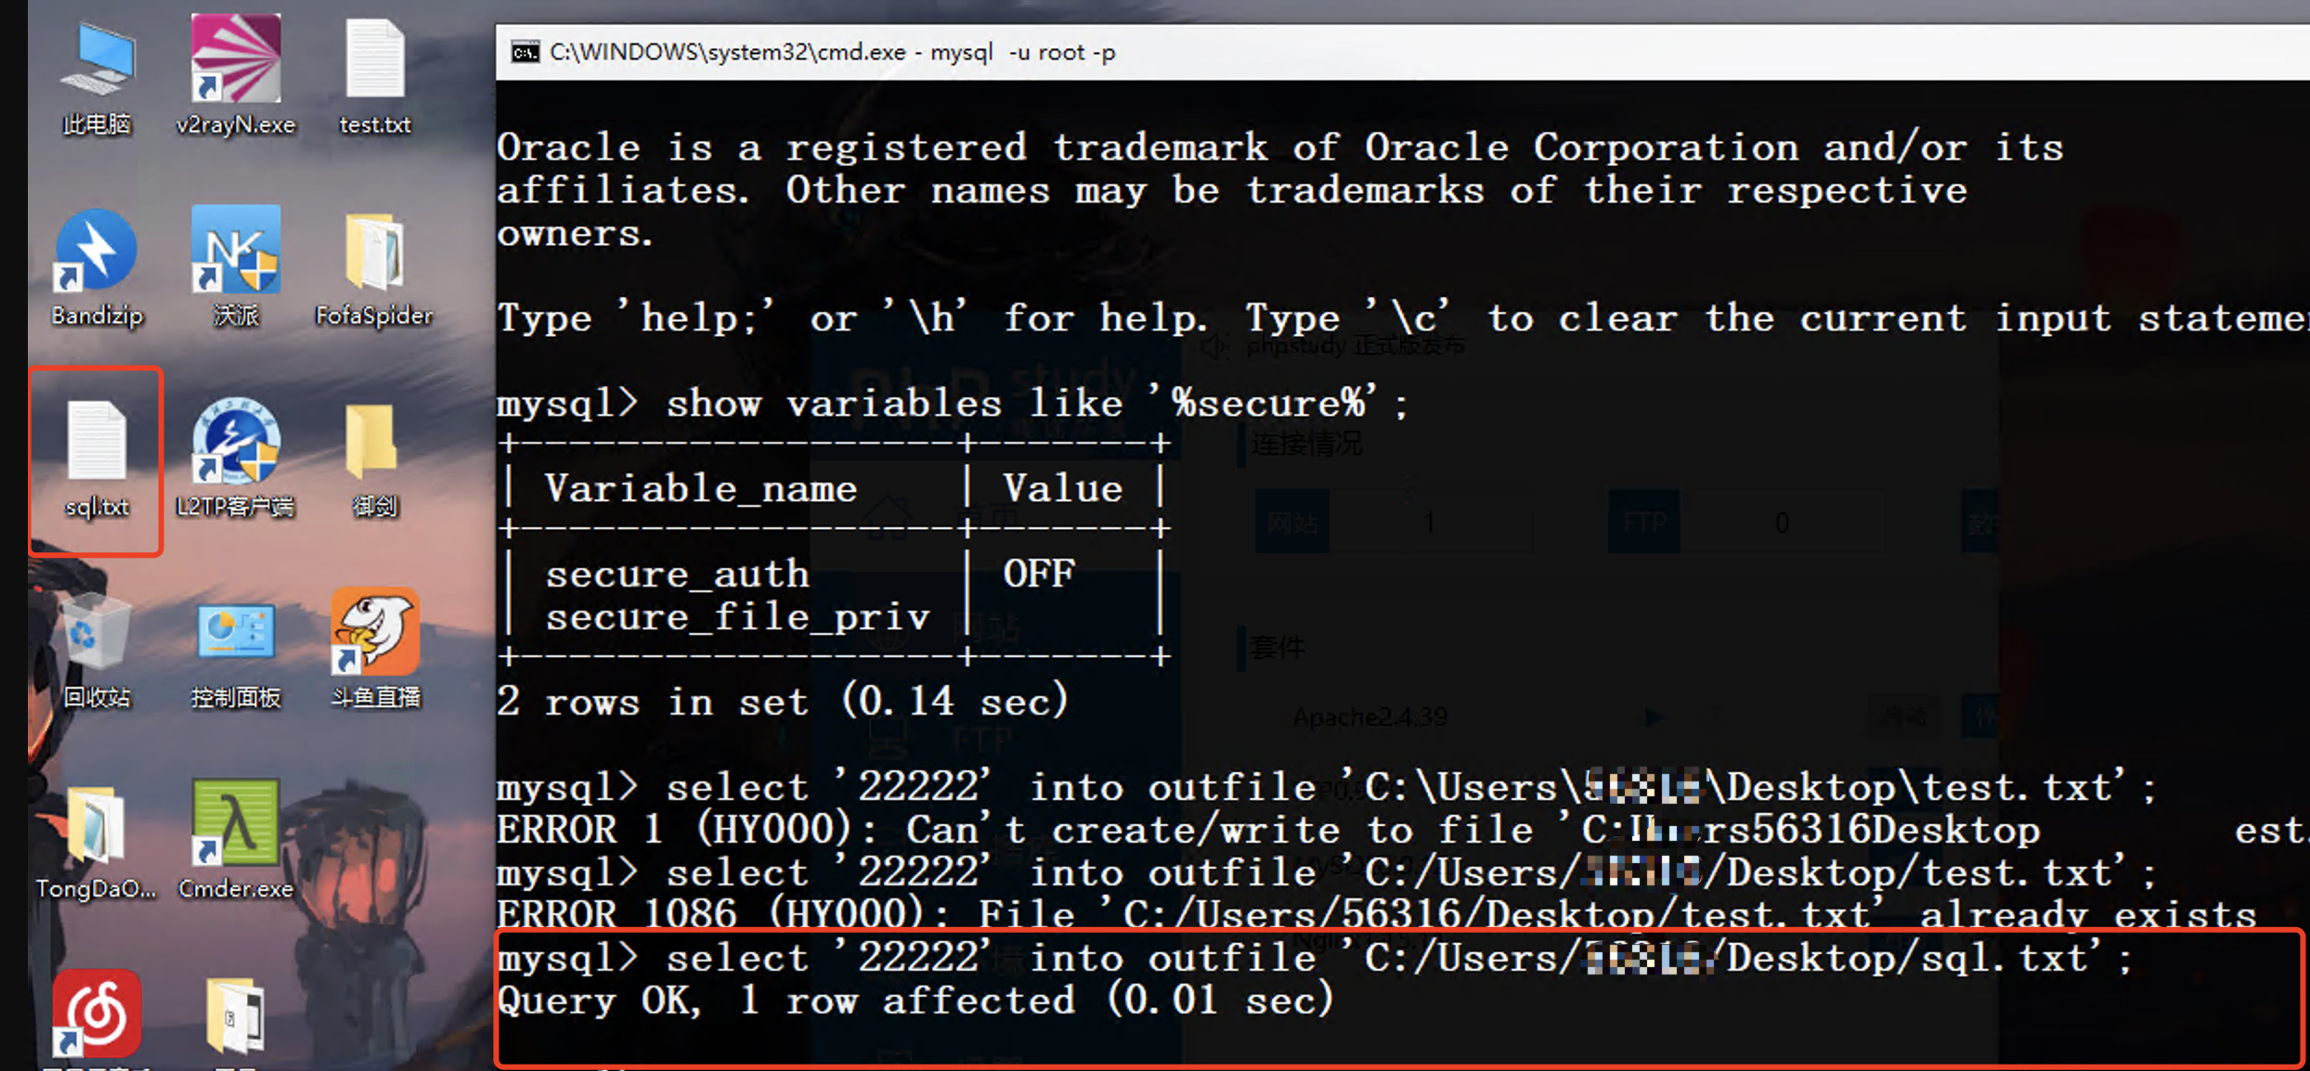Click the cmd window title bar text
Screen dimensions: 2310x1071
[832, 52]
